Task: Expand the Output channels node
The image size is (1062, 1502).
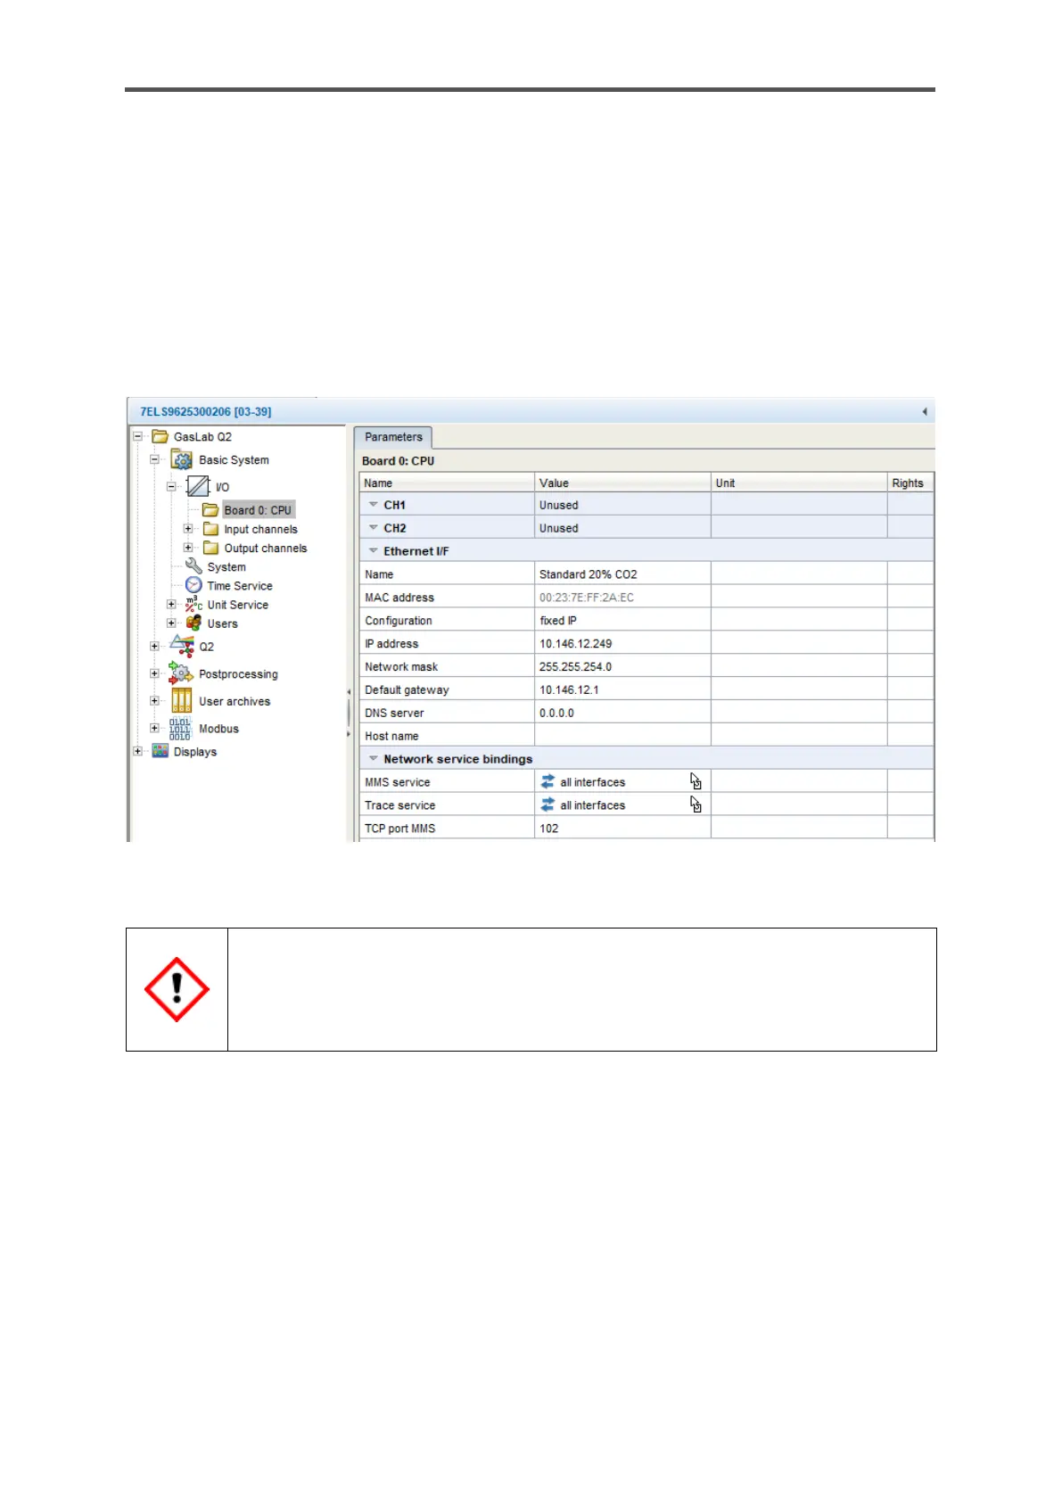Action: pos(188,548)
